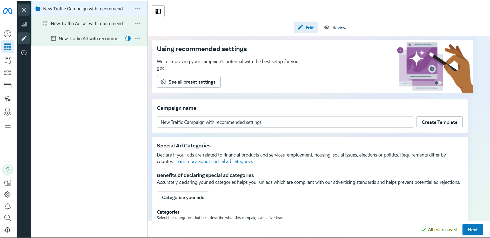Open Events manager nodes icon

(8, 112)
